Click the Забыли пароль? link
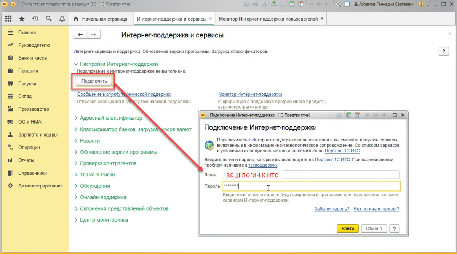This screenshot has width=457, height=254. click(332, 209)
